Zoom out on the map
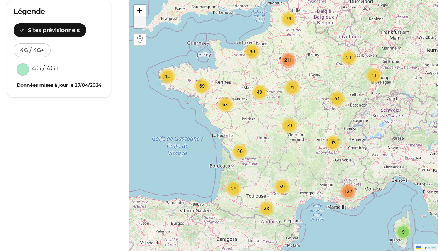 (140, 22)
